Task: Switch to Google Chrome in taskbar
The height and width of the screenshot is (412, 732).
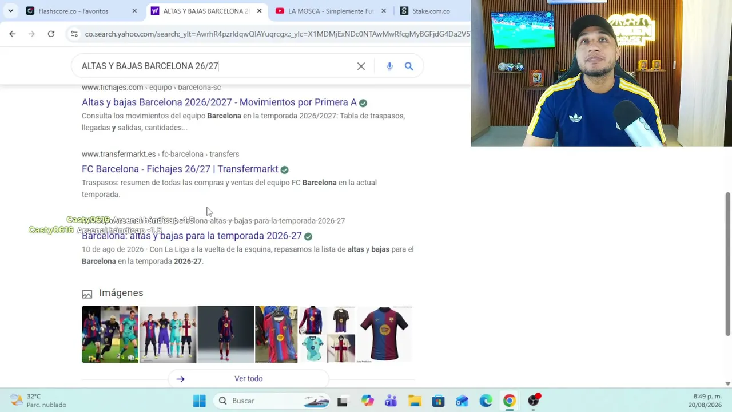Action: click(x=509, y=401)
